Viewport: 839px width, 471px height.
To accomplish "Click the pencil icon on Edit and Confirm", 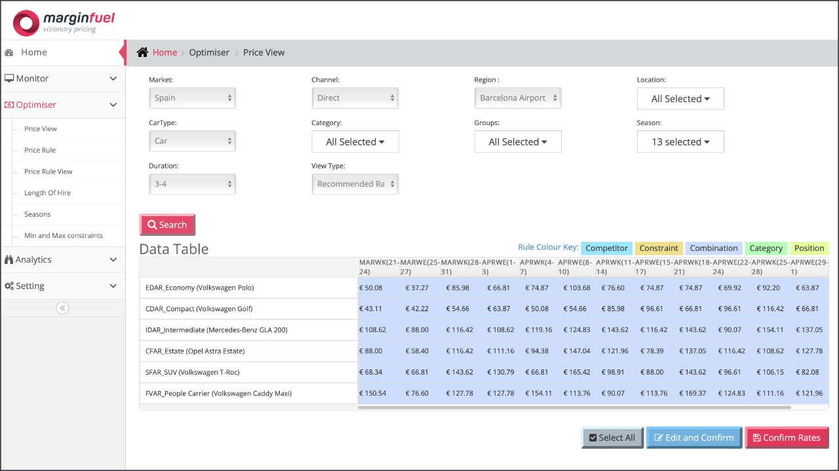I will [x=660, y=437].
